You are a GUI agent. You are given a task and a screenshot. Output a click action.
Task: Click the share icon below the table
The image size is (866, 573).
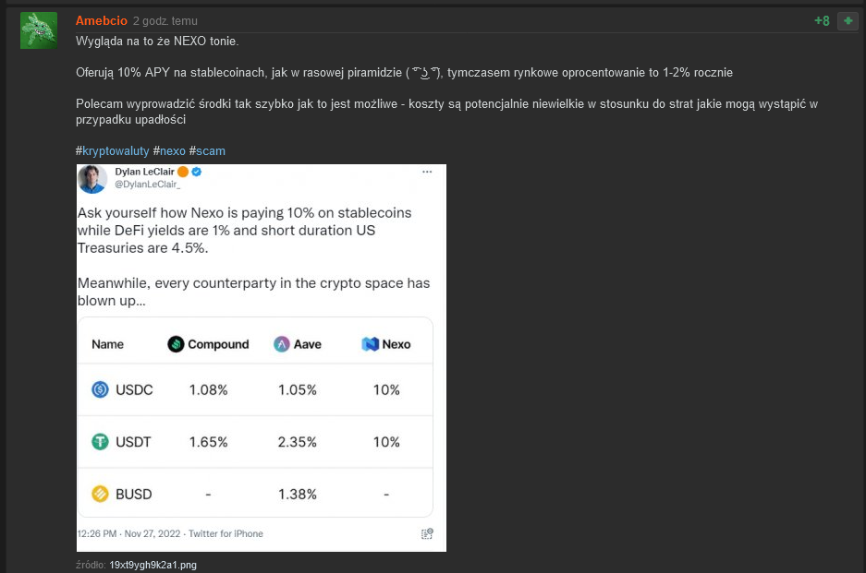427,533
